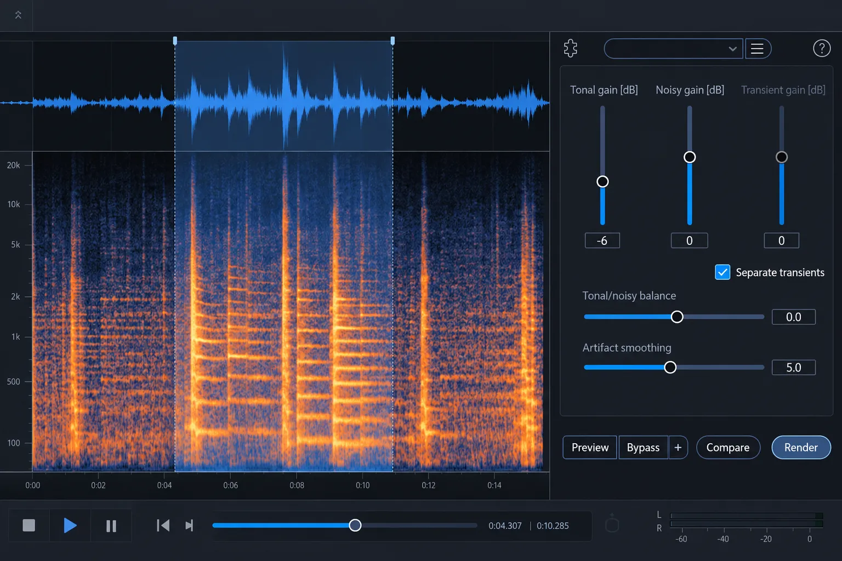Image resolution: width=842 pixels, height=561 pixels.
Task: Click the Tonal gain value field showing -6
Action: pos(602,241)
